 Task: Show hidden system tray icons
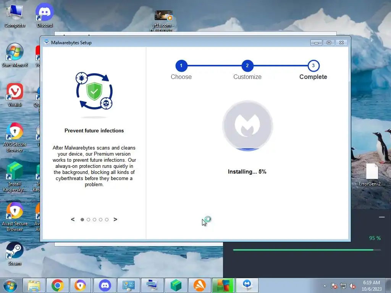[x=325, y=286]
